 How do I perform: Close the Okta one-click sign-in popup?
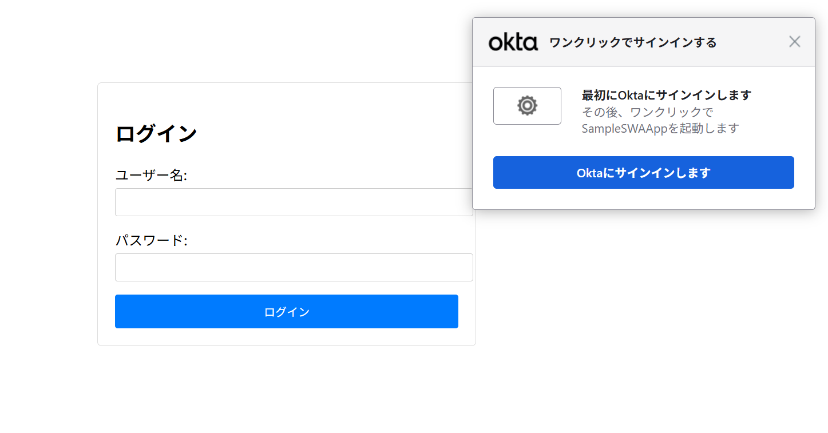794,42
